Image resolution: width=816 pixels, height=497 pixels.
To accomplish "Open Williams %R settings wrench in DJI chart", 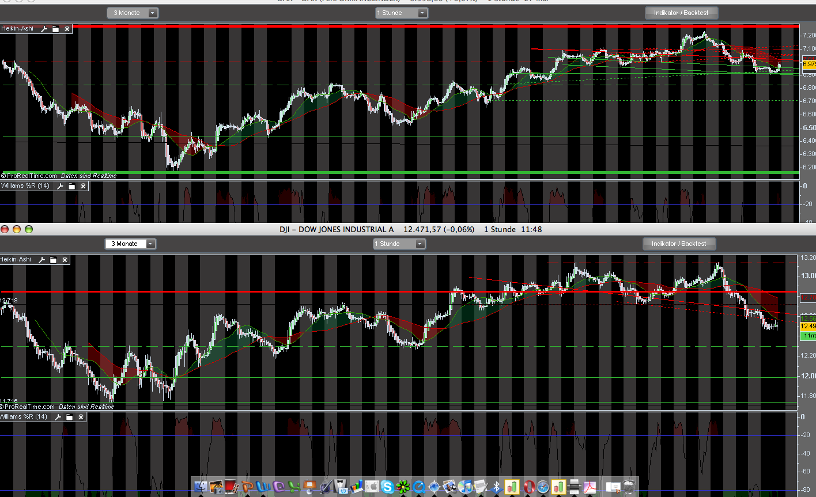I will tap(58, 417).
